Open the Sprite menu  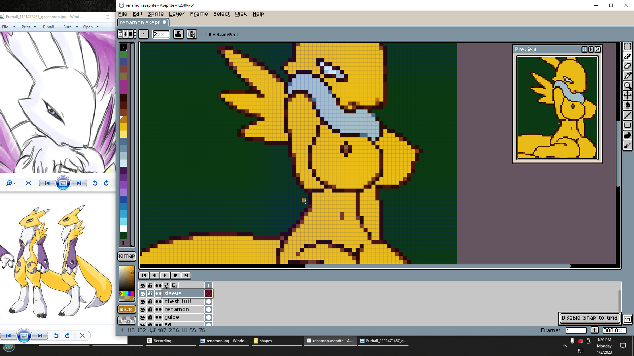[x=156, y=14]
